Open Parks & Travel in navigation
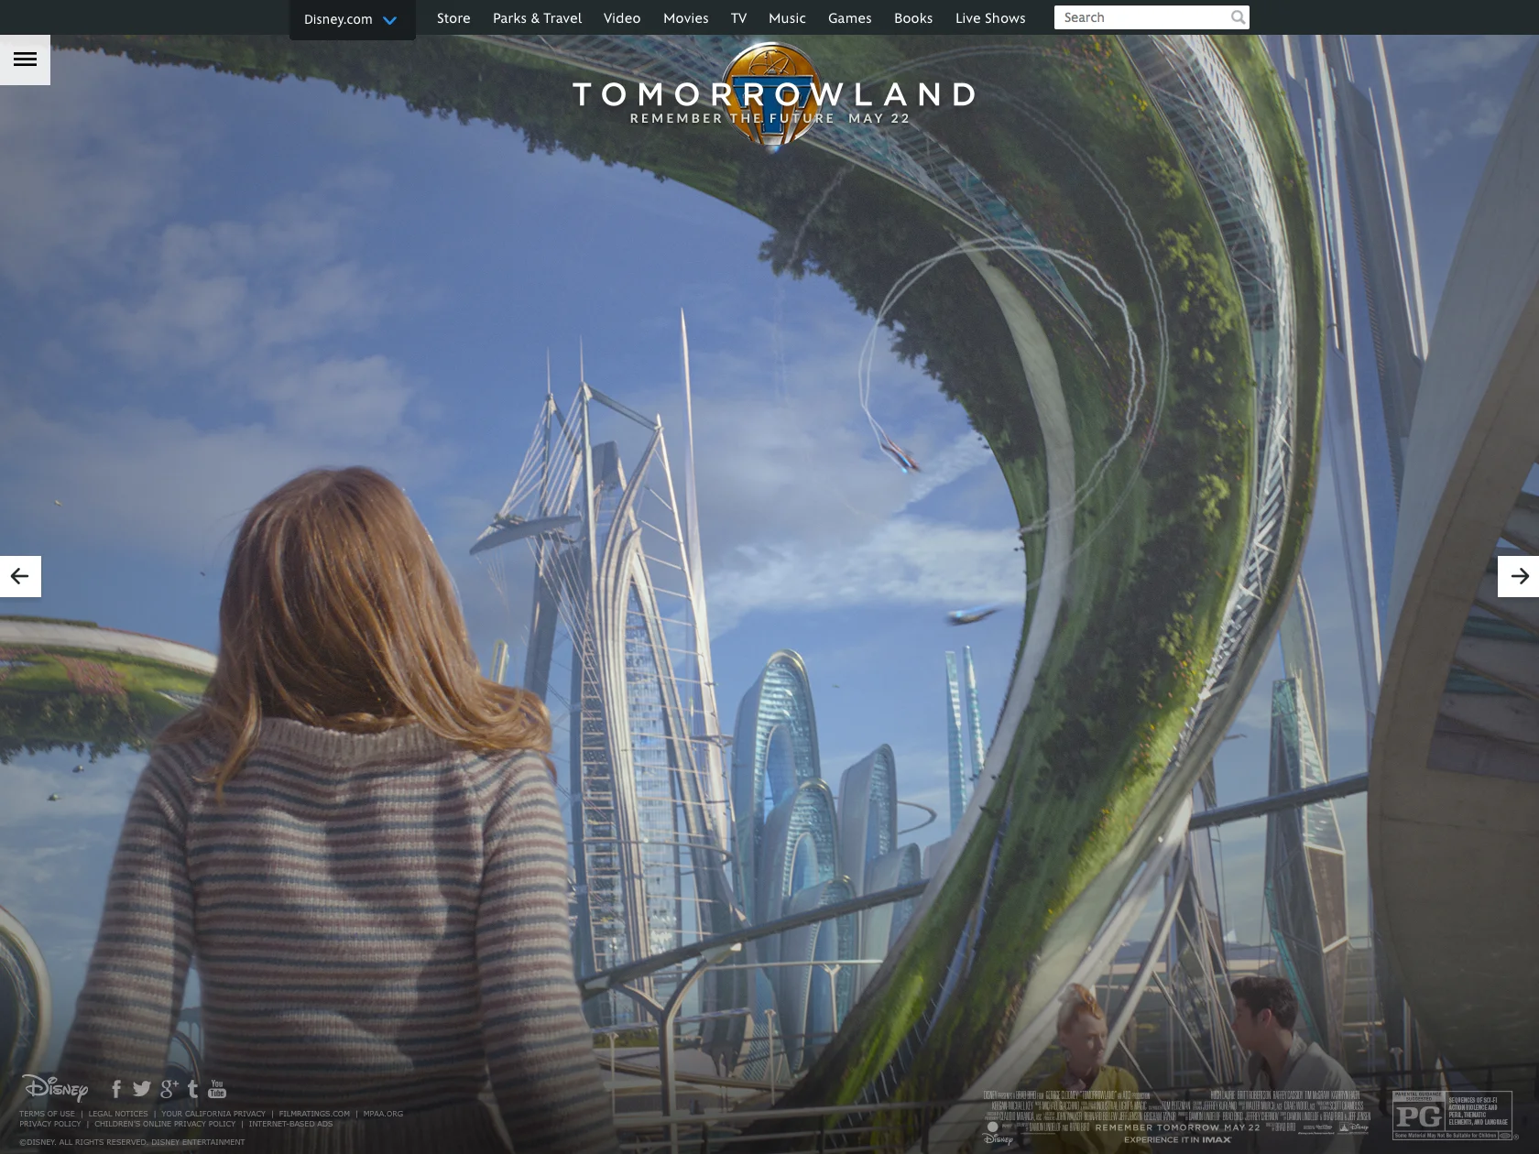The width and height of the screenshot is (1539, 1154). [x=537, y=18]
